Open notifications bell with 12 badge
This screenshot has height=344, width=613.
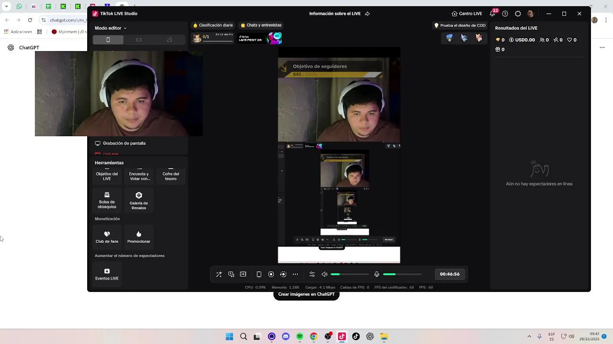point(492,14)
